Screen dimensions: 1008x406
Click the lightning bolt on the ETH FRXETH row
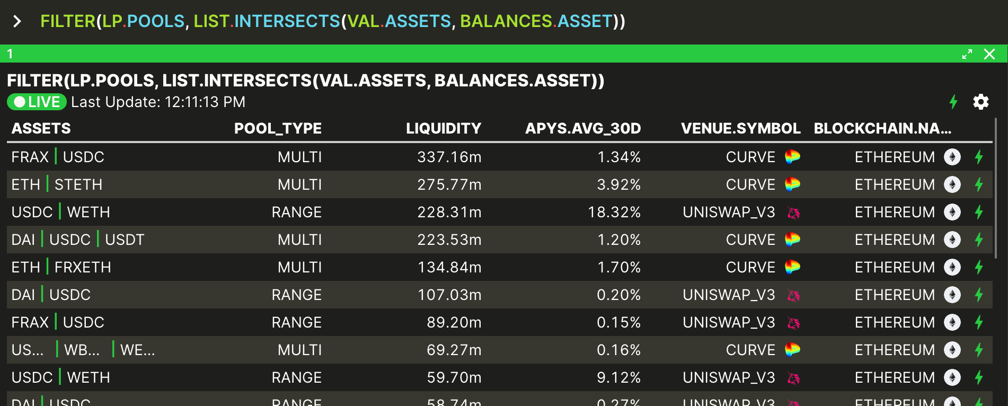pyautogui.click(x=979, y=267)
